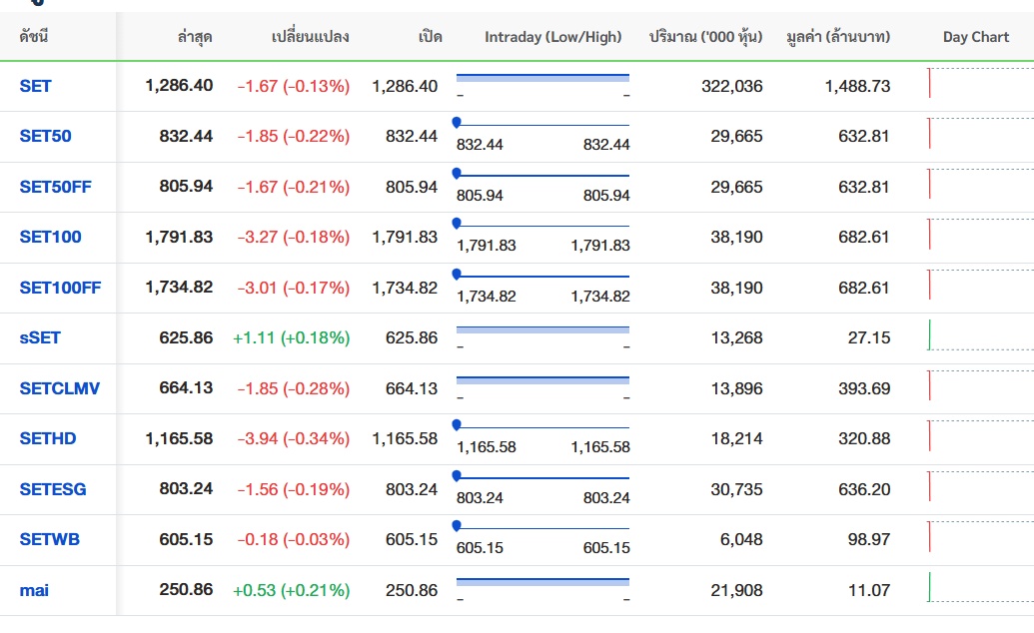
Task: Open the sSET index link
Action: (40, 337)
